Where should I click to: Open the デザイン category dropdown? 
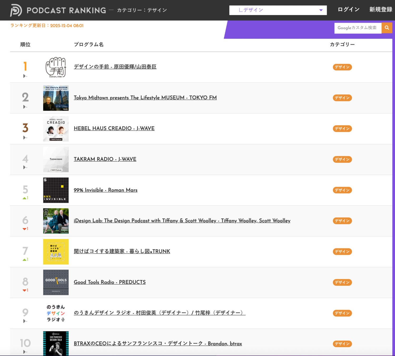click(x=278, y=10)
